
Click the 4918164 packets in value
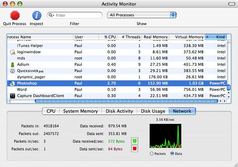pos(51,126)
